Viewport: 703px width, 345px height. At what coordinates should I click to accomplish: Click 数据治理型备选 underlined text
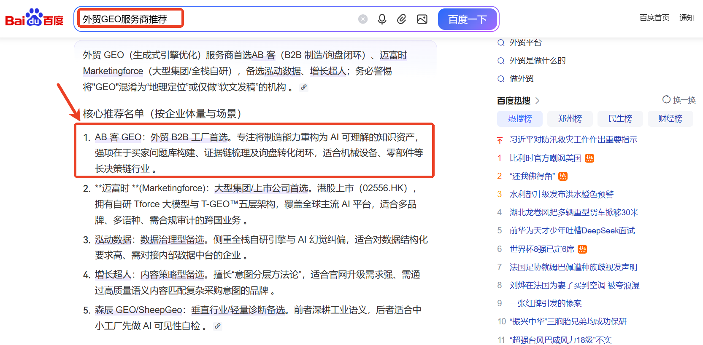pos(172,240)
